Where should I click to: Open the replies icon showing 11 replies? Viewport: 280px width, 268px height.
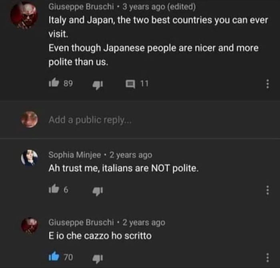(x=130, y=84)
